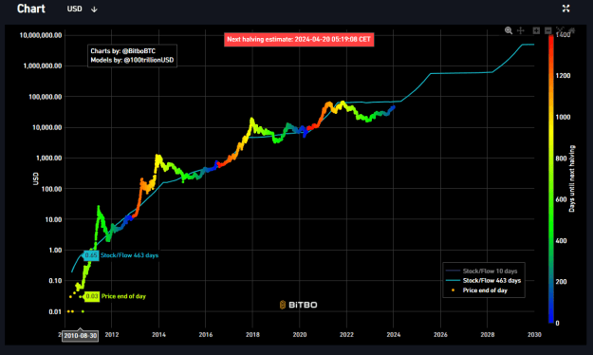This screenshot has width=593, height=355.
Task: Click the Models by @100trillionUSD credit
Action: (132, 60)
